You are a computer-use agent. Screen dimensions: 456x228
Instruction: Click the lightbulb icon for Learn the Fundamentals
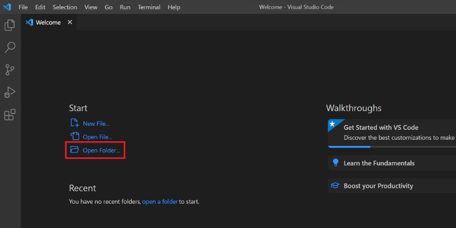point(336,162)
